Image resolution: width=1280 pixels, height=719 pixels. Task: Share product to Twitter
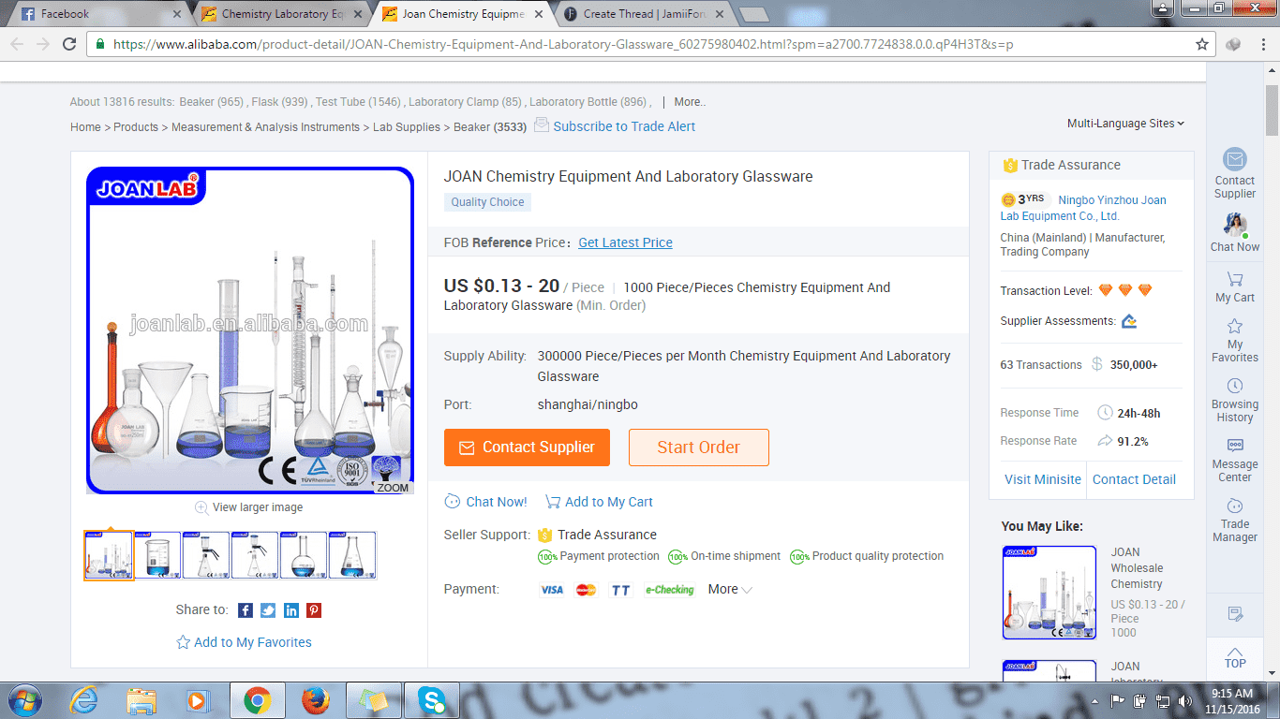click(x=268, y=610)
